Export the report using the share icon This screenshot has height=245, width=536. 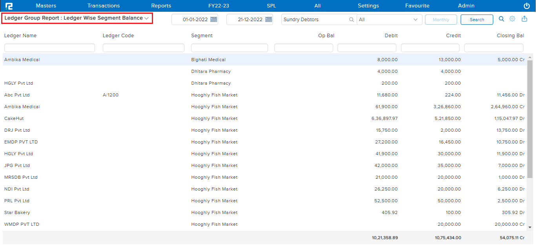point(525,19)
